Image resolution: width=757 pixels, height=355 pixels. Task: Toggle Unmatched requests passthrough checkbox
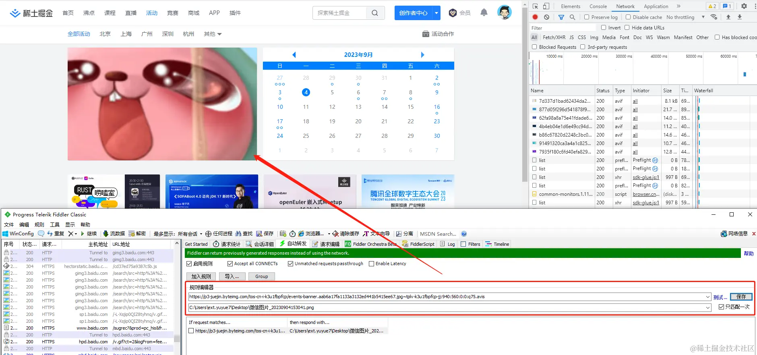click(x=291, y=264)
